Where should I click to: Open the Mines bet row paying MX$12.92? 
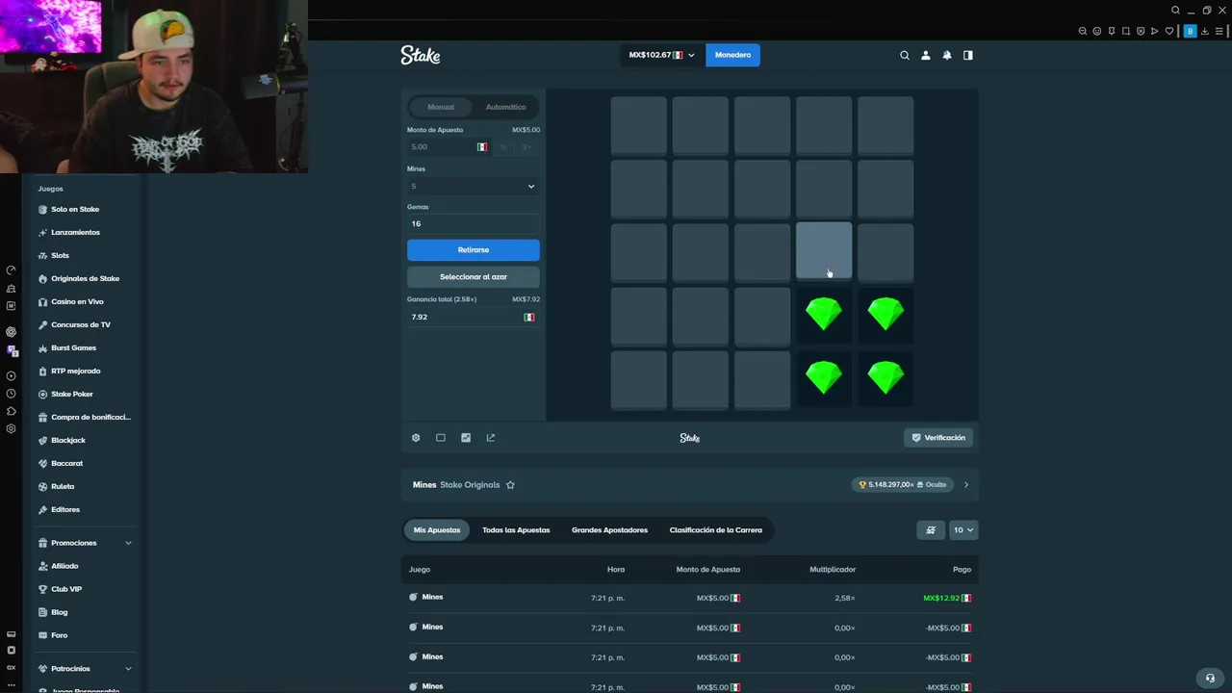tap(689, 598)
